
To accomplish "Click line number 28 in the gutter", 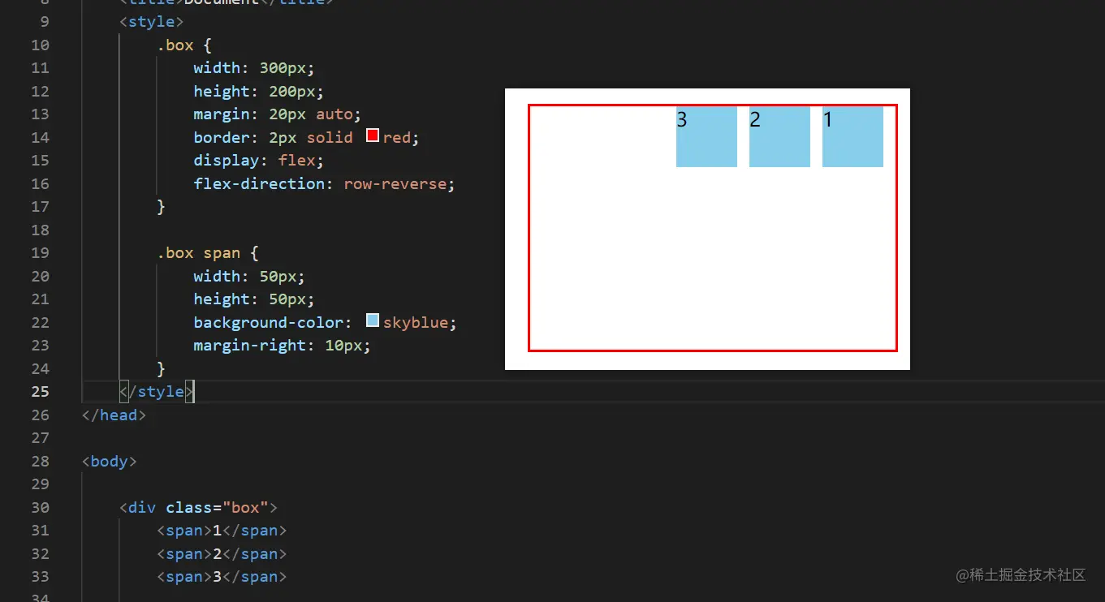I will point(40,462).
